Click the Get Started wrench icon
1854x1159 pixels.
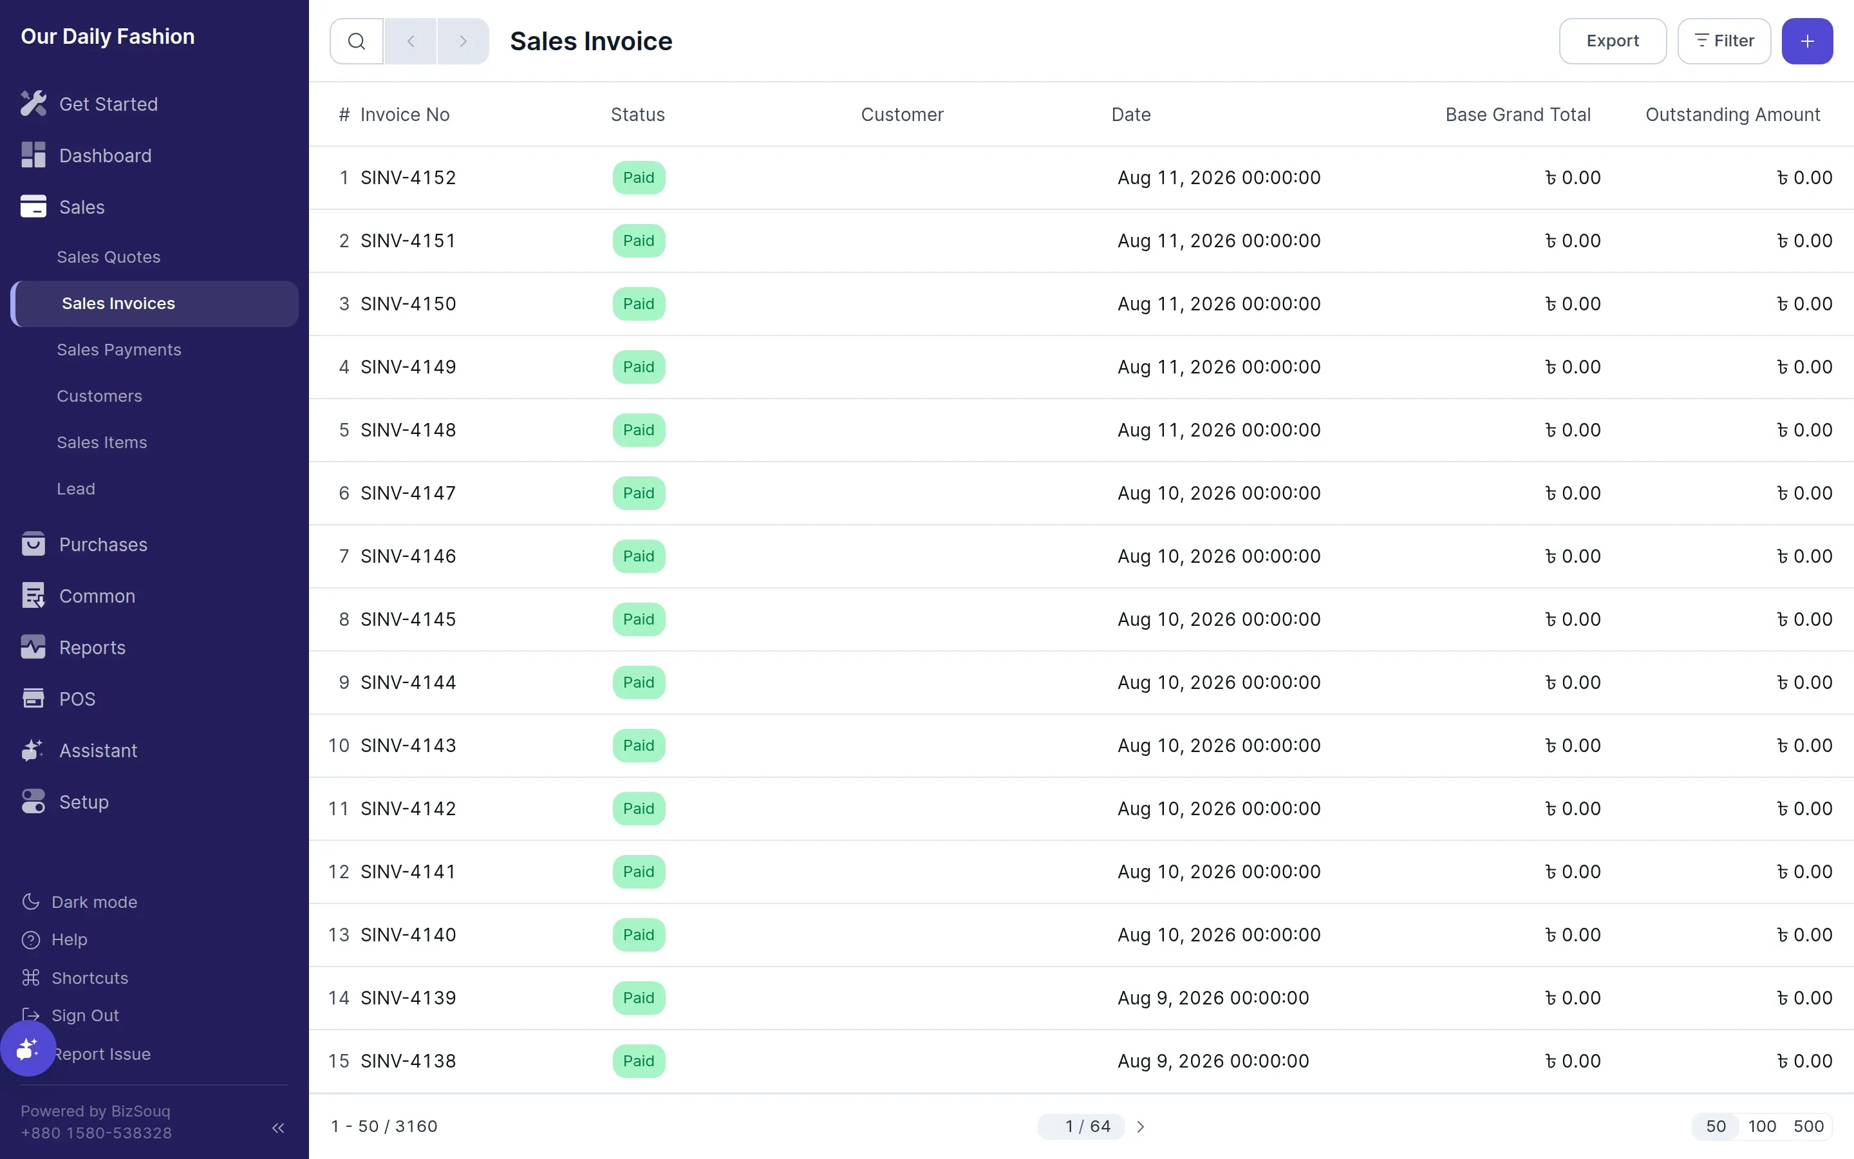tap(33, 104)
